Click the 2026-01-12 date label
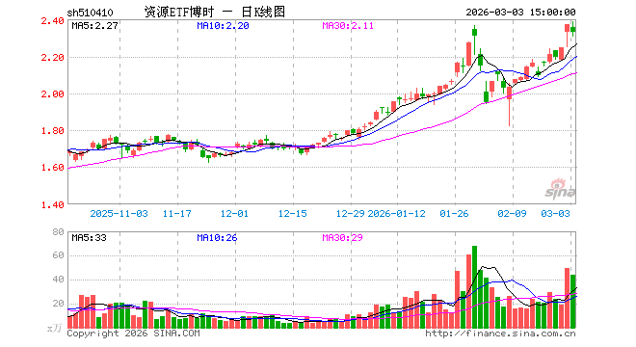 pyautogui.click(x=396, y=213)
